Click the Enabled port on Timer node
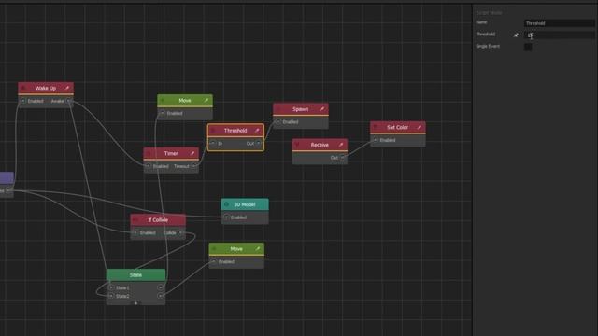 coord(148,166)
